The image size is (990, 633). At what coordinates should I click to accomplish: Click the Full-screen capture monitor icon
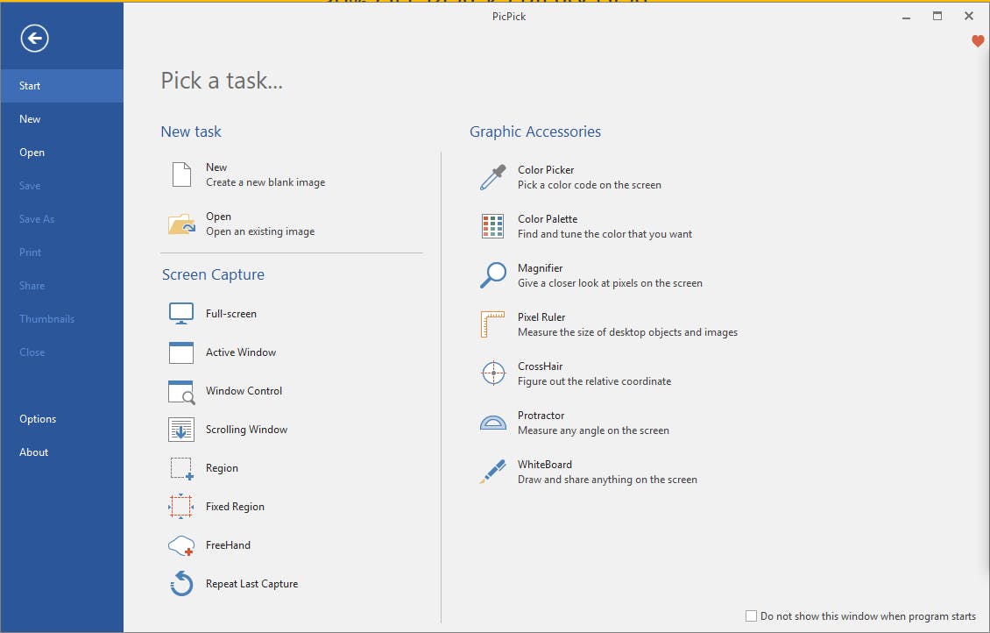click(181, 314)
